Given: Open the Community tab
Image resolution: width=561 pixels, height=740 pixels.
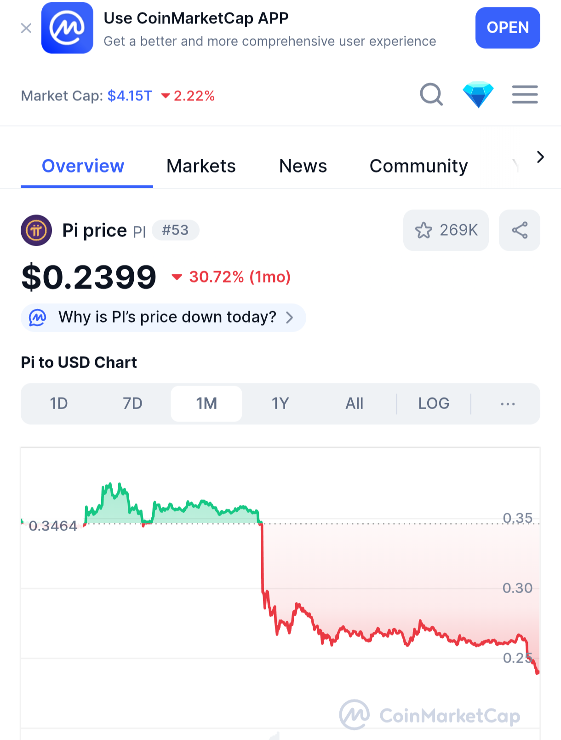Looking at the screenshot, I should (x=418, y=166).
